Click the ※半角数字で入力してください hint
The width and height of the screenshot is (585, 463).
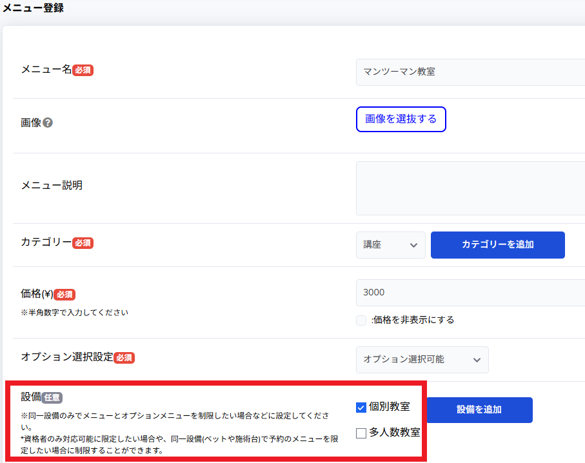tap(74, 313)
